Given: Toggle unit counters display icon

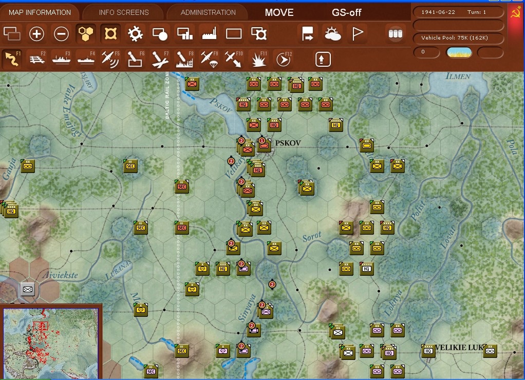Looking at the screenshot, I should (12, 34).
